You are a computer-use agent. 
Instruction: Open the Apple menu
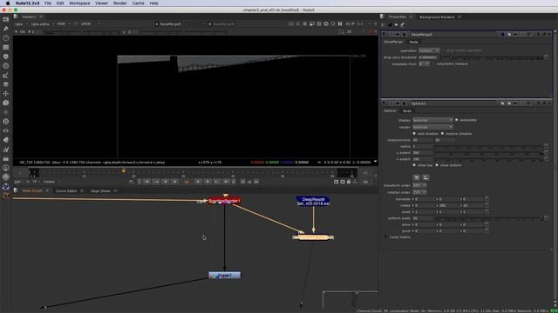[x=8, y=3]
